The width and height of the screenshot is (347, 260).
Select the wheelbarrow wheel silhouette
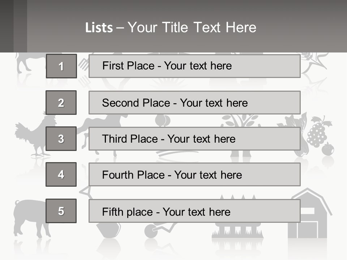[x=151, y=231]
